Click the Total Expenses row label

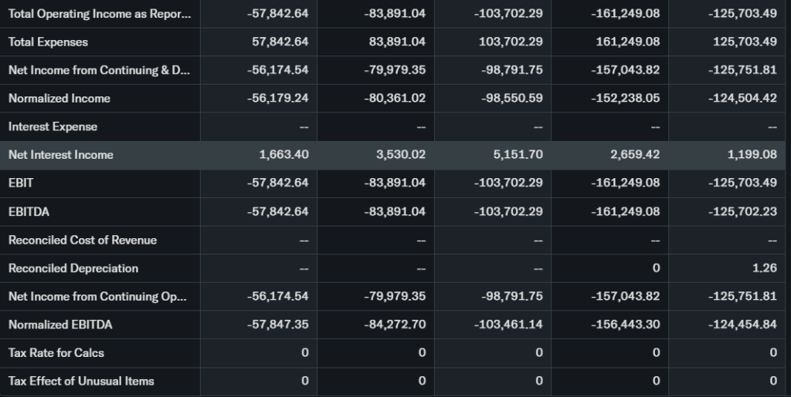[x=48, y=42]
